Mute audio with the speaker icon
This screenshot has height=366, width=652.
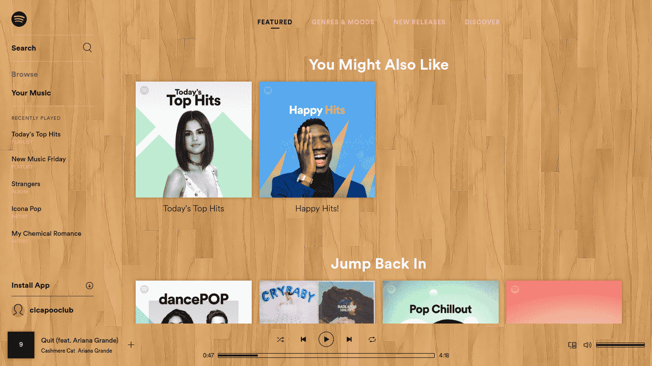(587, 345)
